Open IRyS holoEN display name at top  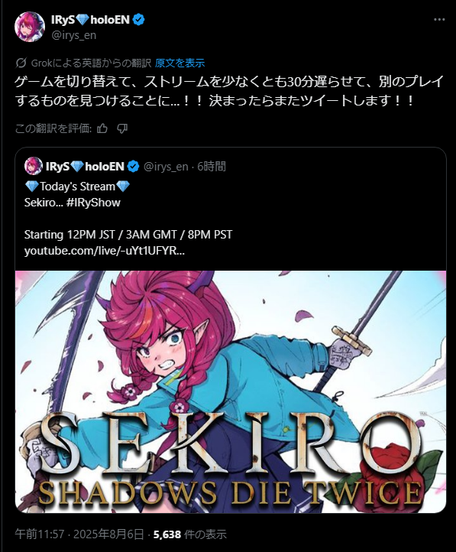[90, 20]
